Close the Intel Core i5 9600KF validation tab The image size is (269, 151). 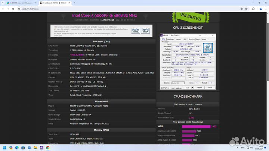(x=69, y=3)
